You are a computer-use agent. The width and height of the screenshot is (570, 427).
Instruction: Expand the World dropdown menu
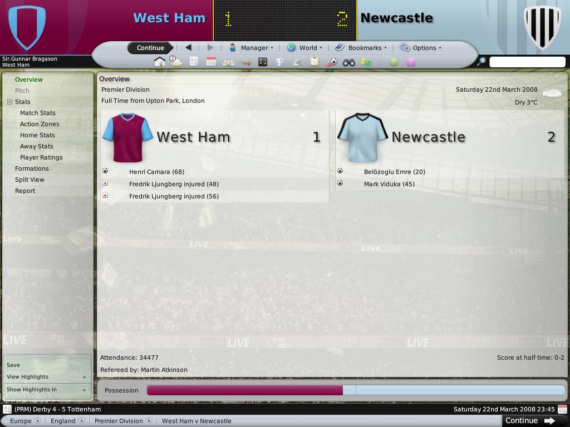point(304,48)
